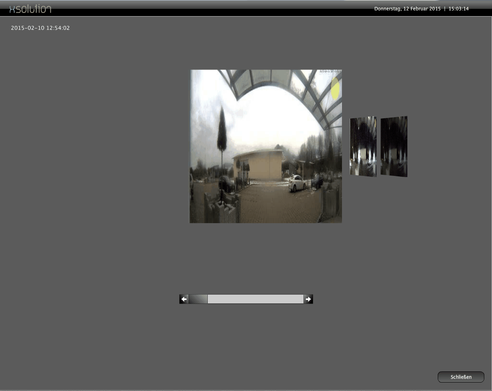The height and width of the screenshot is (391, 492).
Task: Click the 2015-02-10 12:54:02 timestamp label
Action: [x=40, y=28]
